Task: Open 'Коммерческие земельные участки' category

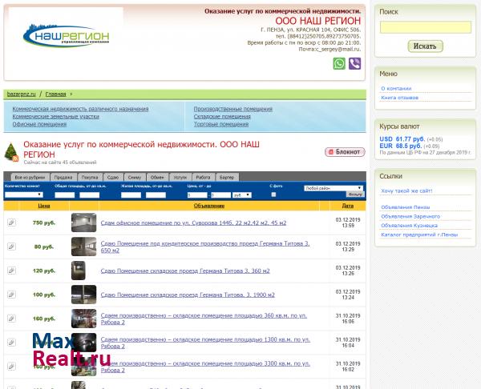Action: point(56,117)
